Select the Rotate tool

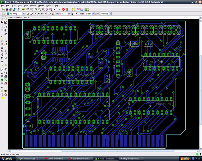click(x=6, y=31)
